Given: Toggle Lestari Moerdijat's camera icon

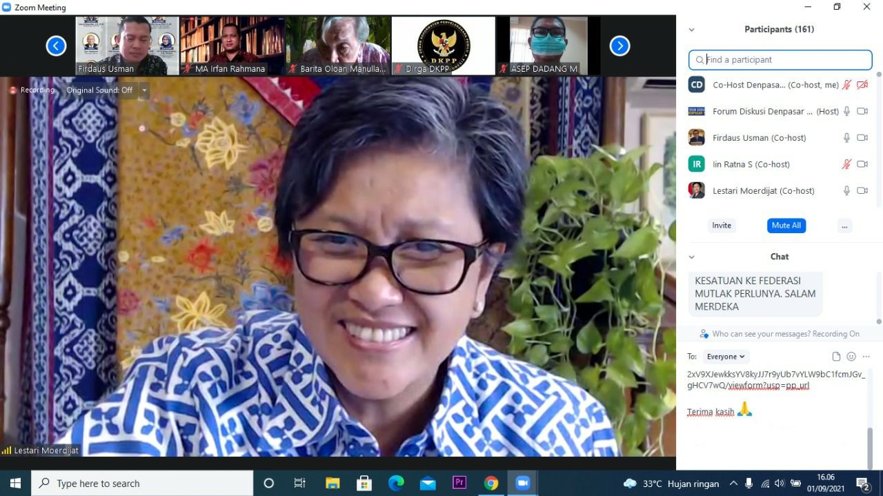Looking at the screenshot, I should point(862,190).
